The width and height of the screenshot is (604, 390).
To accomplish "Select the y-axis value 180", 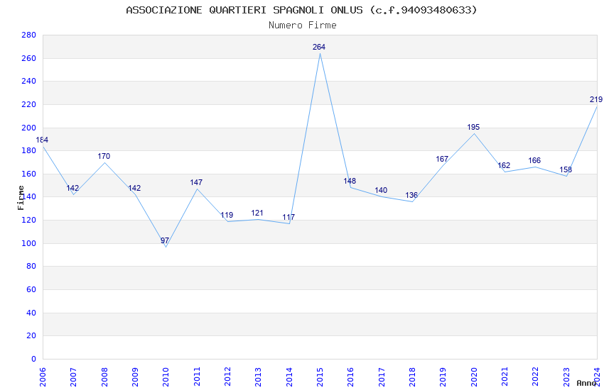I will pyautogui.click(x=29, y=150).
